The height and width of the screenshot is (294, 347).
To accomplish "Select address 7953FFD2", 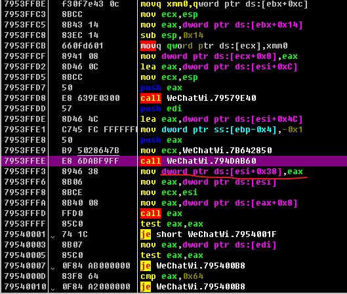I will click(x=25, y=67).
